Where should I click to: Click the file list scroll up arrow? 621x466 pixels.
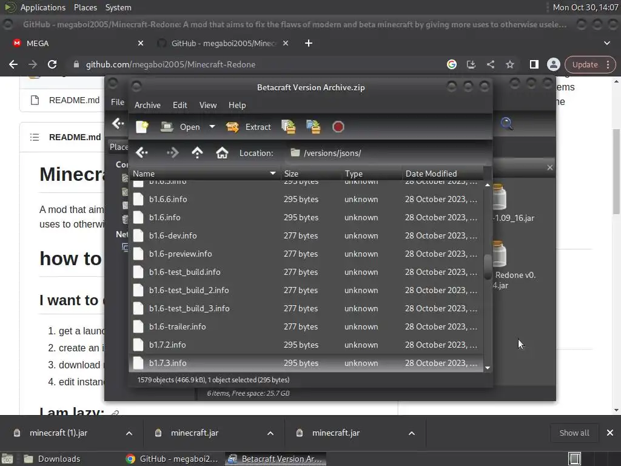tap(488, 184)
